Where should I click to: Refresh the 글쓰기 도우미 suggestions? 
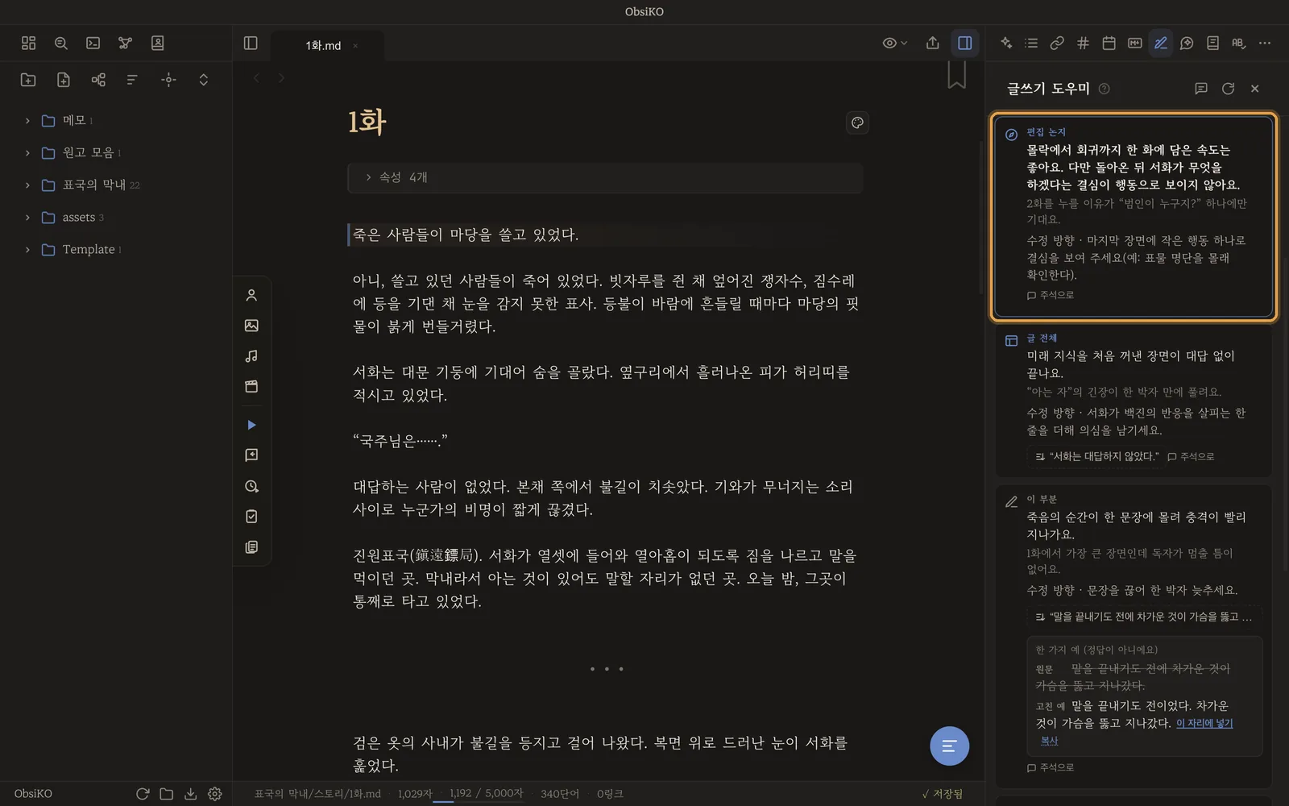pos(1228,89)
